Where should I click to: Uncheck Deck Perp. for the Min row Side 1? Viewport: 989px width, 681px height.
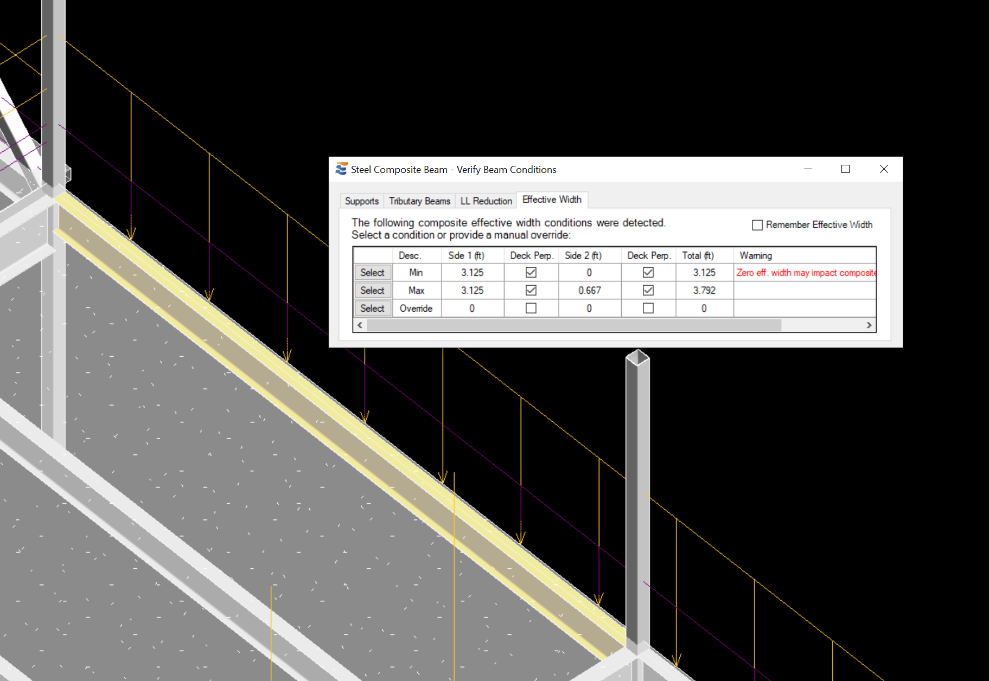[x=531, y=272]
